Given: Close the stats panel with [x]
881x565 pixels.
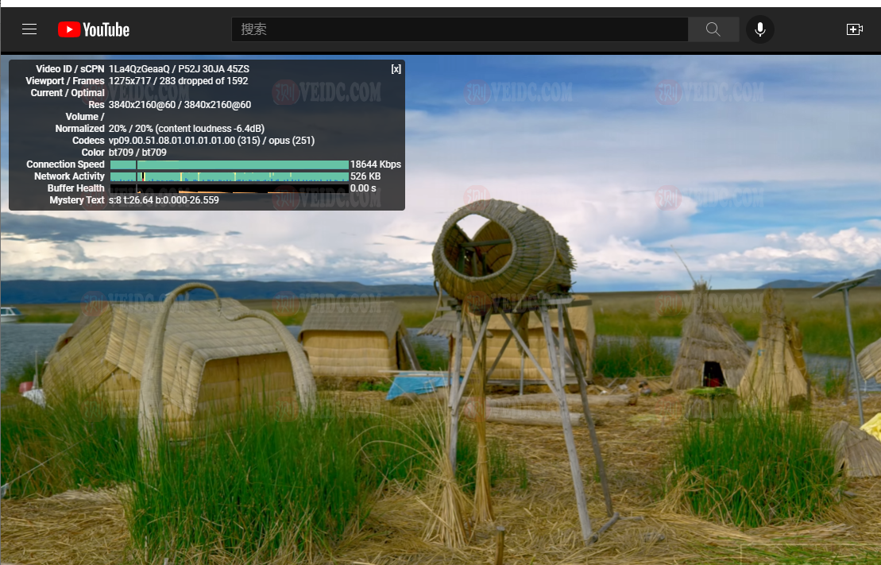Looking at the screenshot, I should 396,69.
